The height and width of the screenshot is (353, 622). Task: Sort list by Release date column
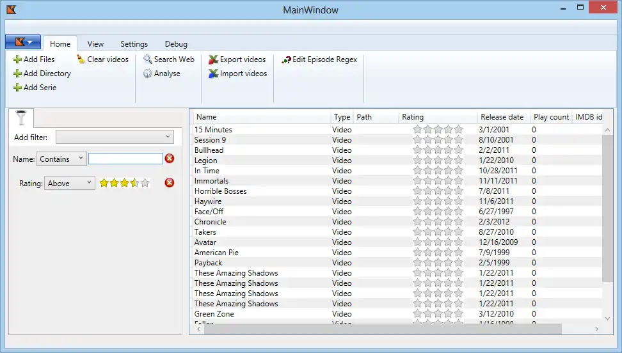(502, 117)
